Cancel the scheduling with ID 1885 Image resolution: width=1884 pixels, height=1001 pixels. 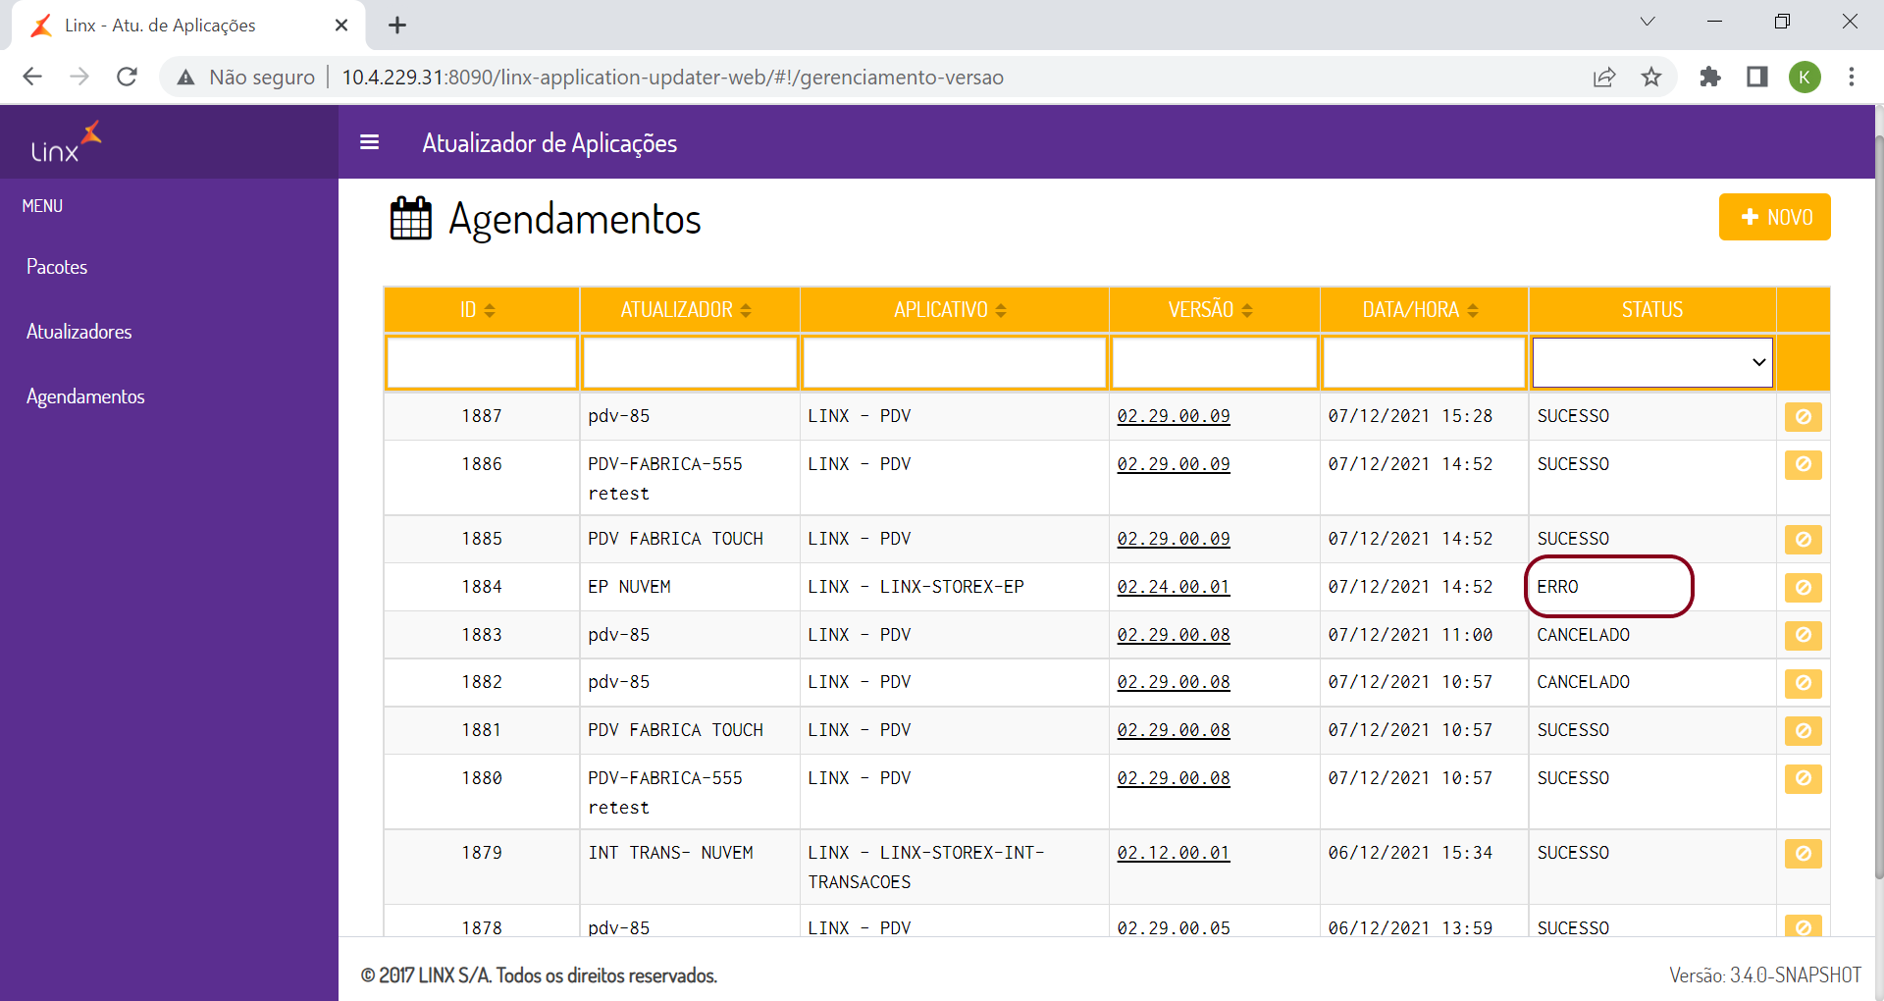pos(1803,540)
